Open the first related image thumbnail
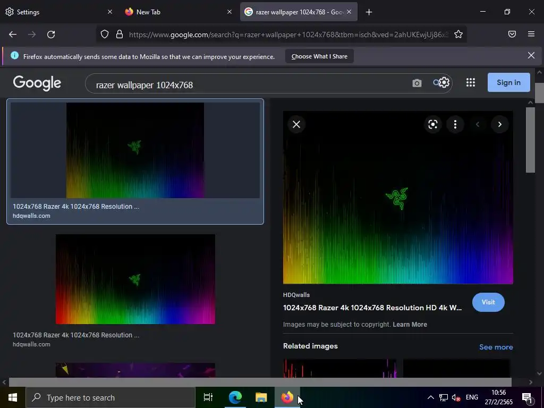Image resolution: width=544 pixels, height=408 pixels. 339,368
